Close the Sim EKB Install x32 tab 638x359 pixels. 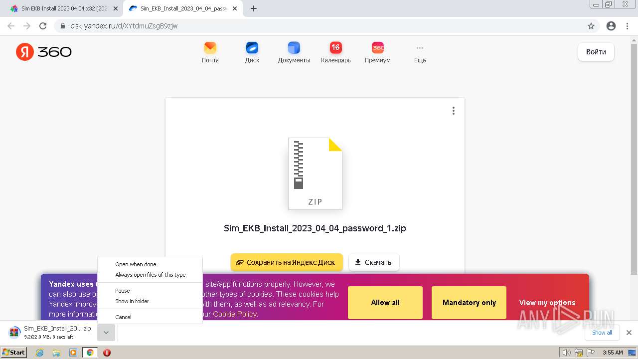[116, 8]
